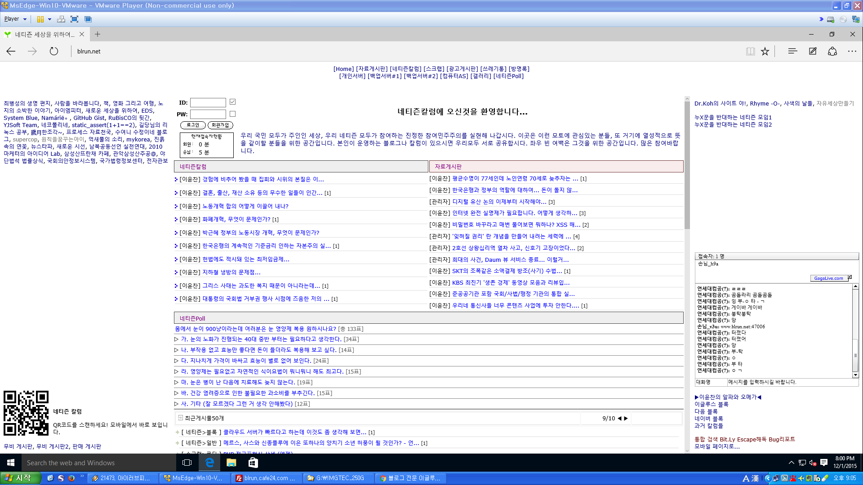Click the 대화명 nickname field
This screenshot has width=863, height=485.
pyautogui.click(x=711, y=382)
